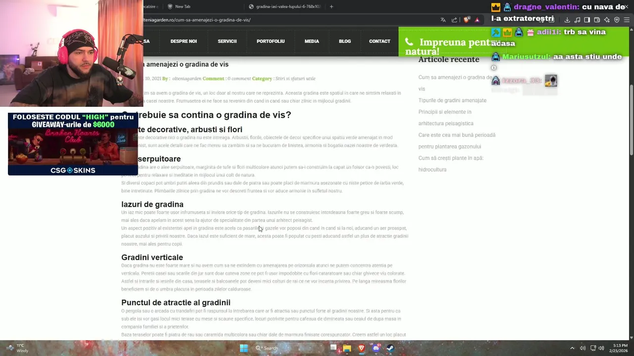Open a new tab with plus button

coord(331,6)
